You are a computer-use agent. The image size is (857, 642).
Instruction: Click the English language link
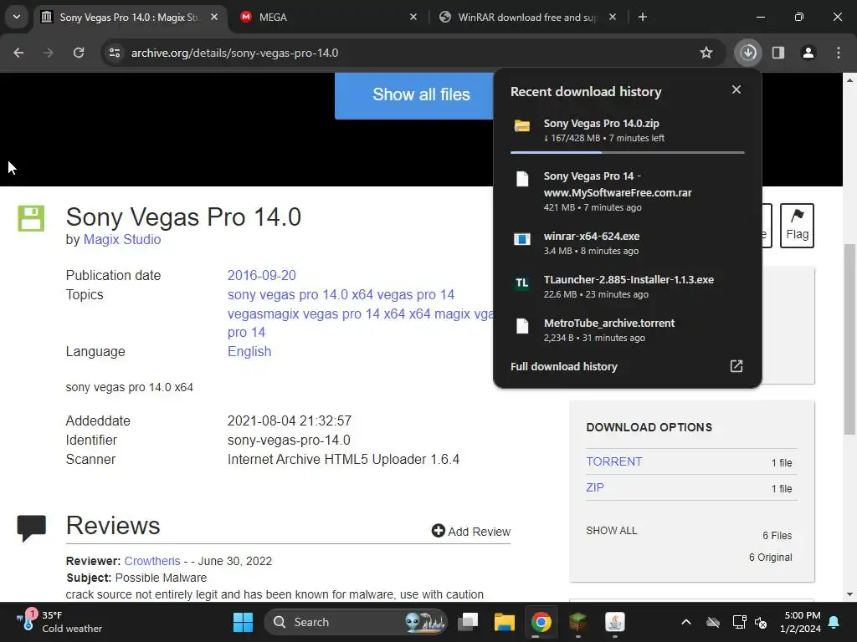[249, 352]
